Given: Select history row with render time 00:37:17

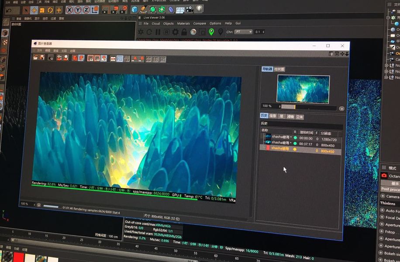Looking at the screenshot, I should pyautogui.click(x=300, y=144).
